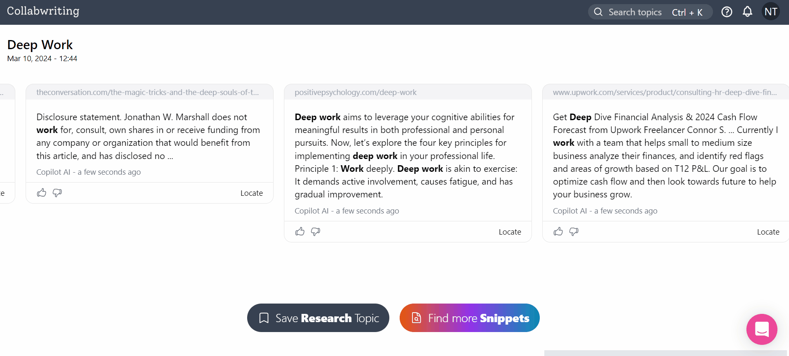Click Save Research Topic button

[318, 318]
